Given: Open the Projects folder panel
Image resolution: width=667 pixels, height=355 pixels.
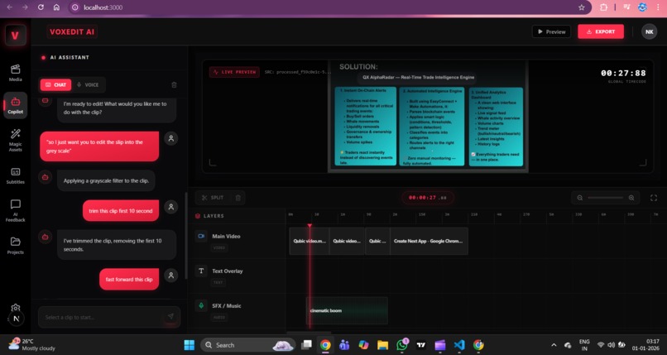Looking at the screenshot, I should 16,245.
